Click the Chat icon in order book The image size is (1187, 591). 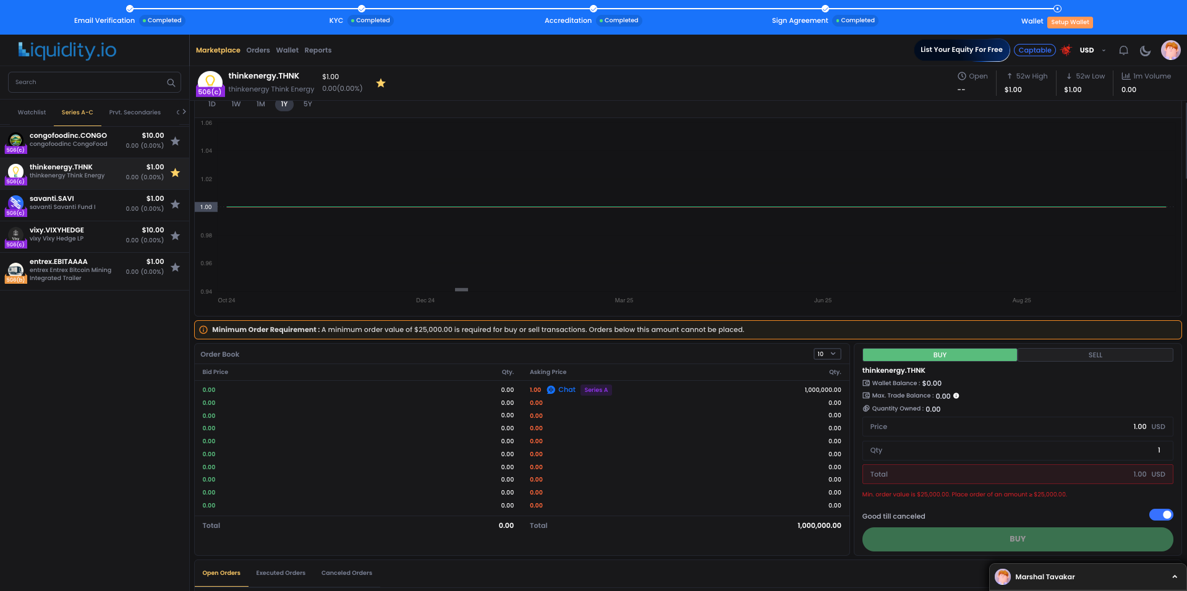551,390
